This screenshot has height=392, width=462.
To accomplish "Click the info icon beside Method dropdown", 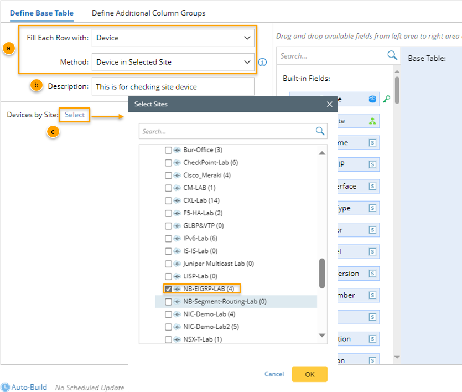I will pyautogui.click(x=263, y=62).
